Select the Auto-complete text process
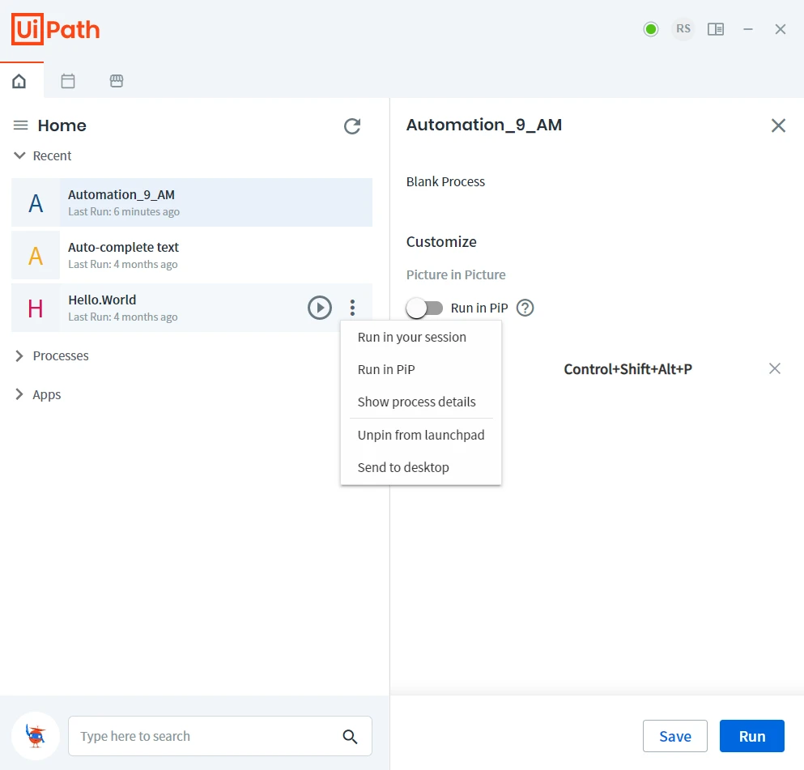The height and width of the screenshot is (770, 804). (x=192, y=255)
